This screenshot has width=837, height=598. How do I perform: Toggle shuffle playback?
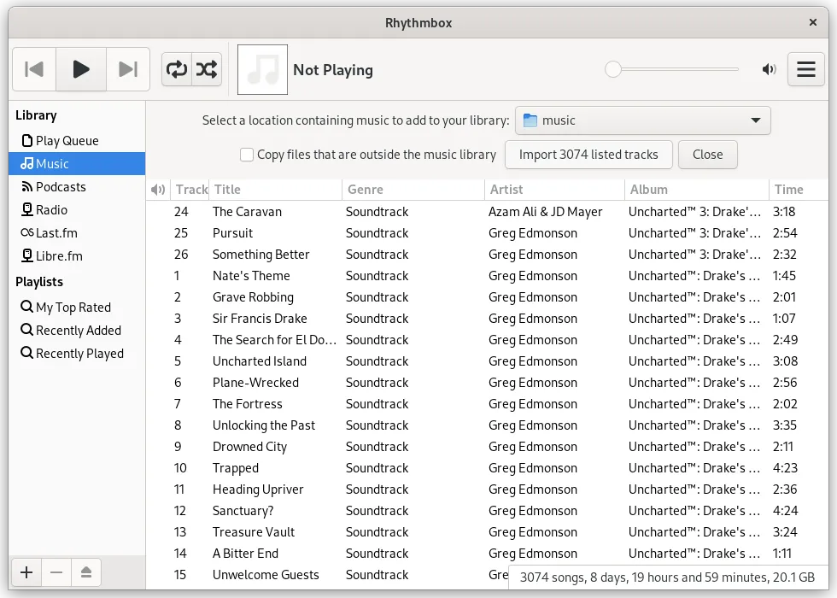[x=207, y=69]
